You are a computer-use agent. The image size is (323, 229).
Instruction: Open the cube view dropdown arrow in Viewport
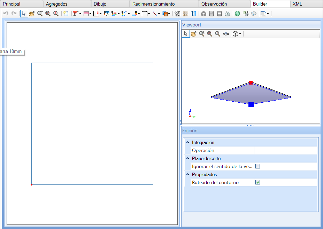tap(240, 34)
